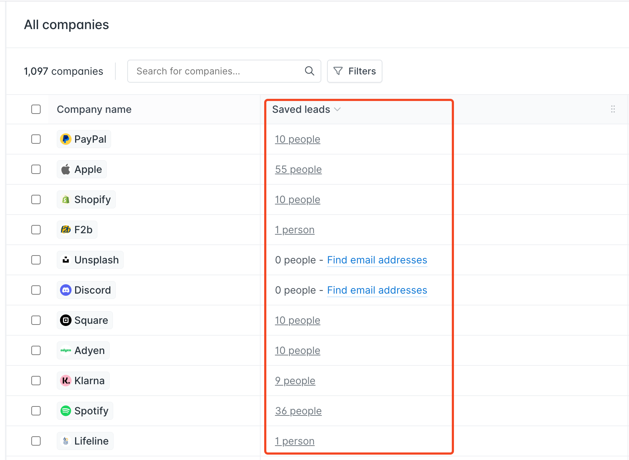Check the Spotify row checkbox

pyautogui.click(x=36, y=411)
